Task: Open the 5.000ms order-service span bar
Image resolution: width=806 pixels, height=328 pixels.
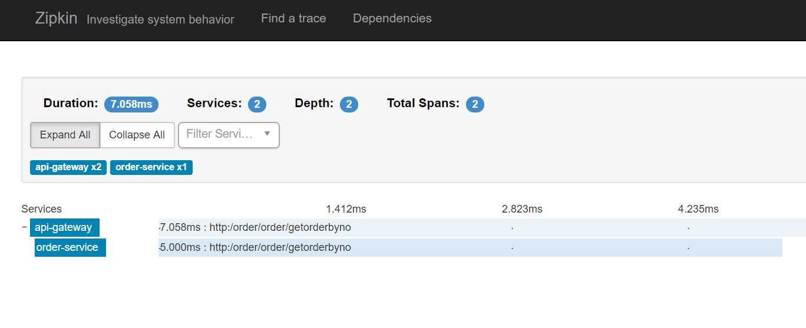Action: click(470, 247)
